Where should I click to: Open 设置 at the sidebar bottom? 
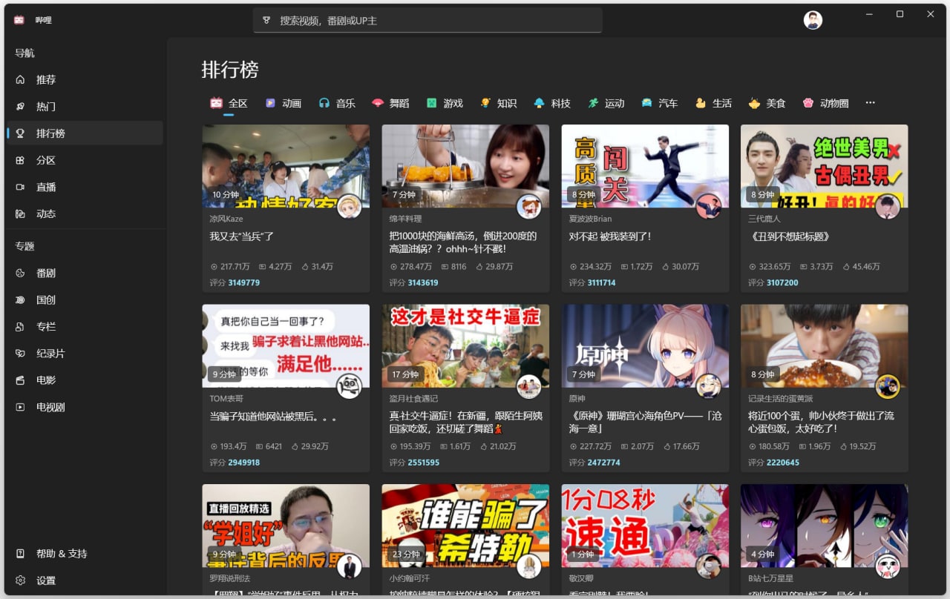coord(85,580)
